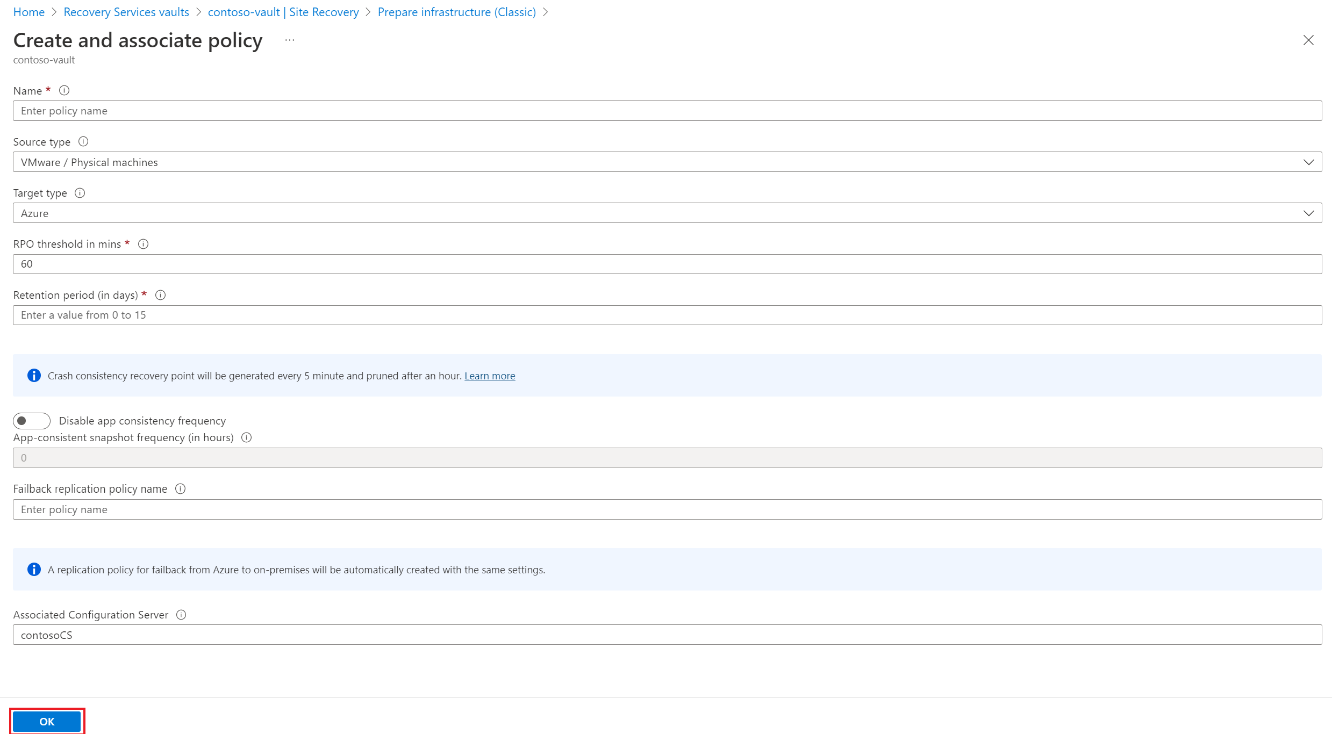Navigate to Recovery Services vaults breadcrumb
Image resolution: width=1332 pixels, height=734 pixels.
[127, 12]
